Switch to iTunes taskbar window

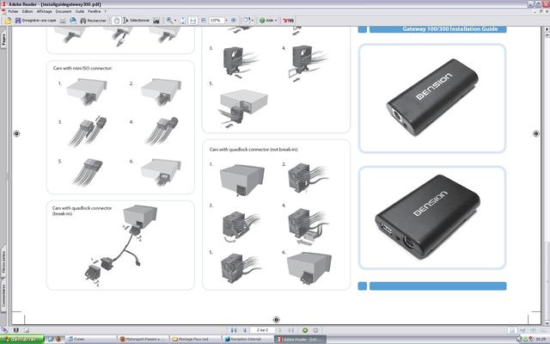91,340
